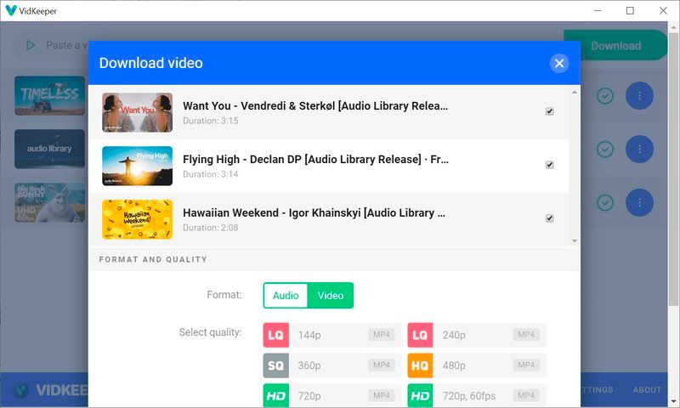Click the Hawaiian Weekend - Igor Khainskyi title
The image size is (680, 408).
pos(314,212)
